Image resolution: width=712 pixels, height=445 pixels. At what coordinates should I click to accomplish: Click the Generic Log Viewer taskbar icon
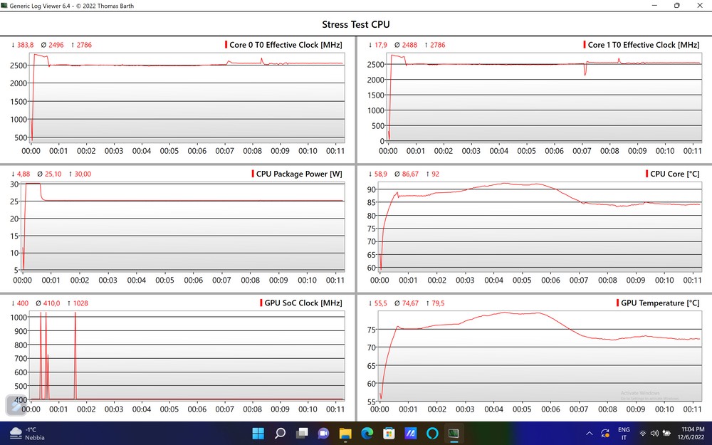click(x=454, y=433)
